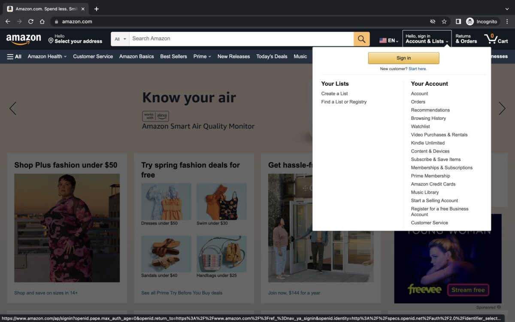Go to Best Sellers
The image size is (515, 322).
[173, 56]
